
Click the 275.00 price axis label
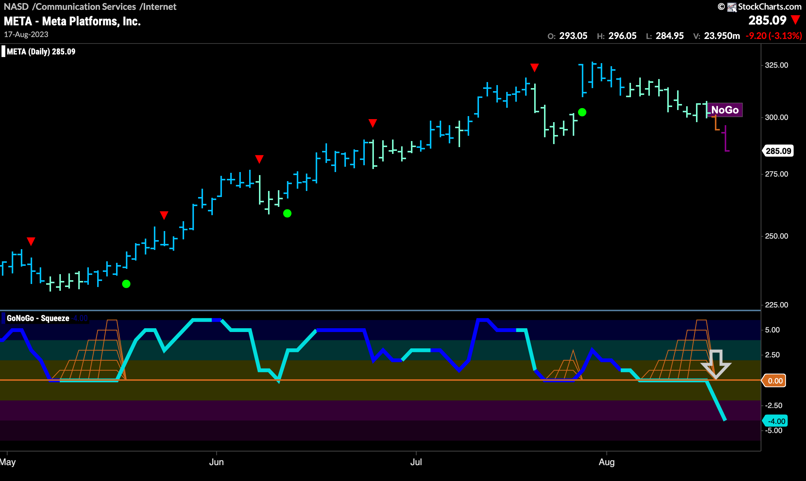click(x=777, y=174)
